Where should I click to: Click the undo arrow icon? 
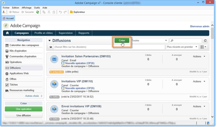tap(60, 12)
